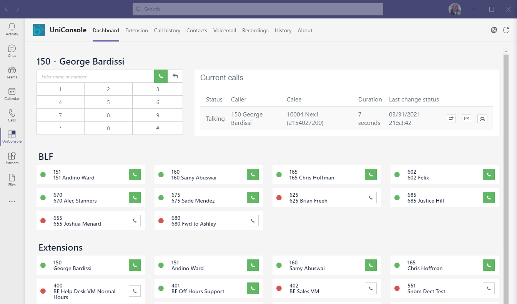
Task: Select UniConsole app in sidebar
Action: 12,137
